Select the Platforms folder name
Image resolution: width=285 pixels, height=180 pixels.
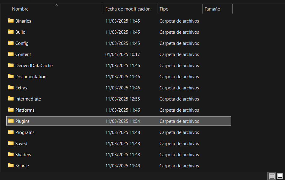coord(25,110)
